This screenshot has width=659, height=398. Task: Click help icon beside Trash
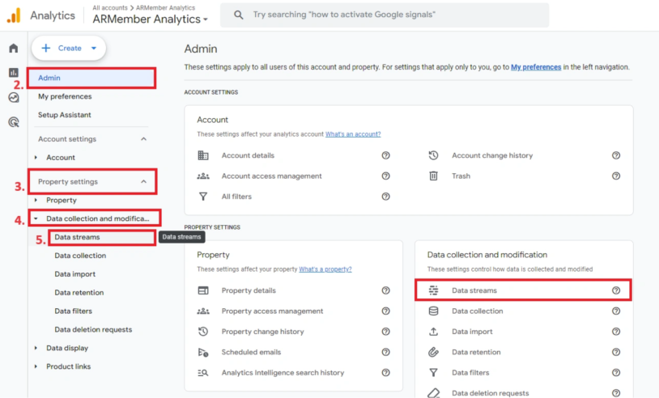click(616, 176)
